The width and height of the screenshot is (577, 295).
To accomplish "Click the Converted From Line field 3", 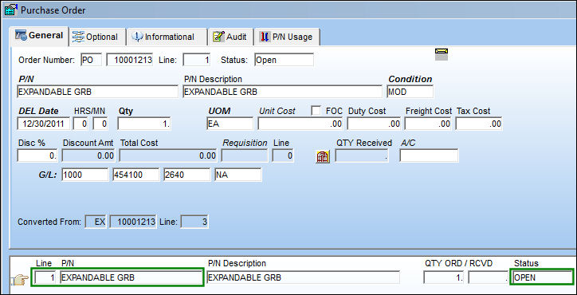I will point(194,222).
